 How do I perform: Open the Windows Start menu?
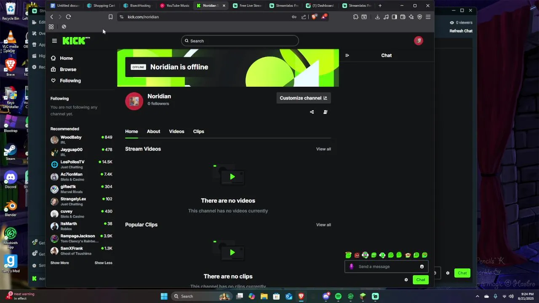tap(164, 296)
